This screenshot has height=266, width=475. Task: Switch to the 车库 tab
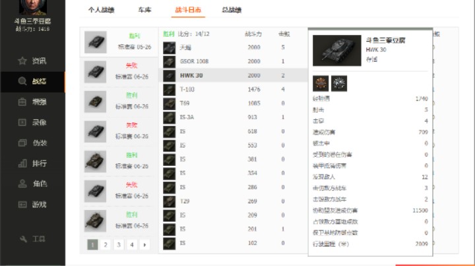tap(144, 10)
